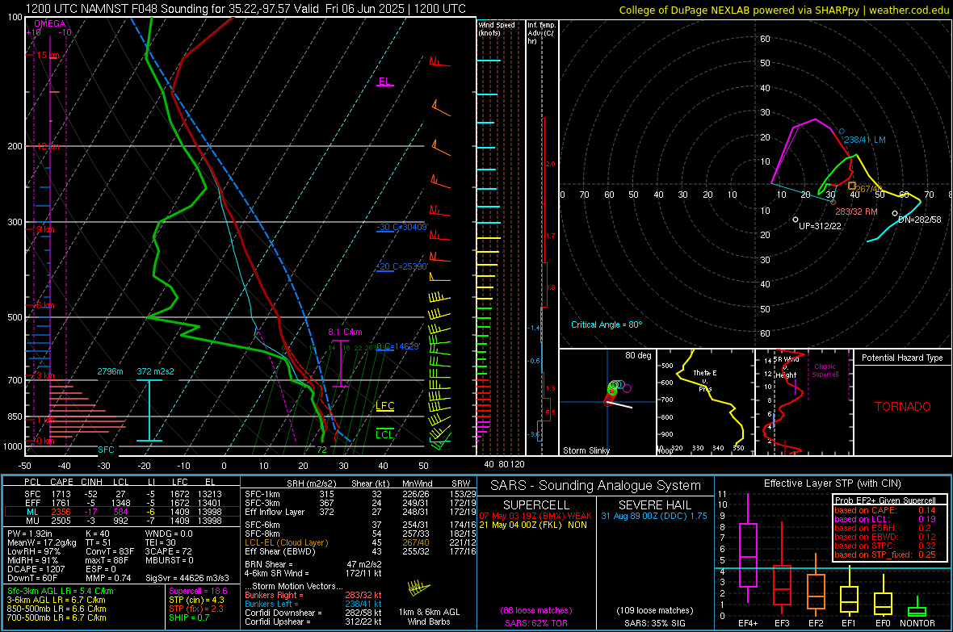Click the 283/32 RM label on the hodograph
Screen dimensions: 953x632
coord(856,211)
